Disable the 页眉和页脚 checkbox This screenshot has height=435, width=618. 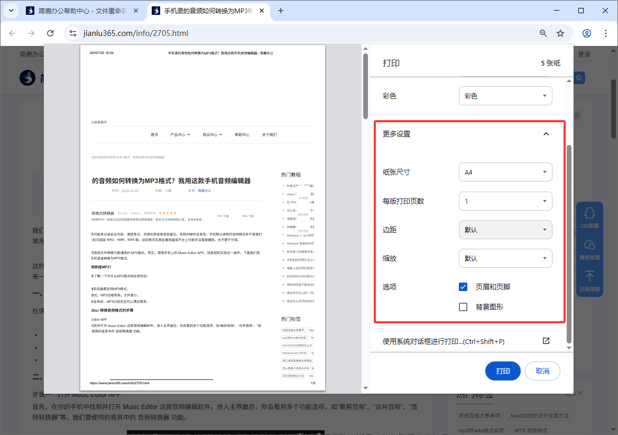tap(463, 286)
